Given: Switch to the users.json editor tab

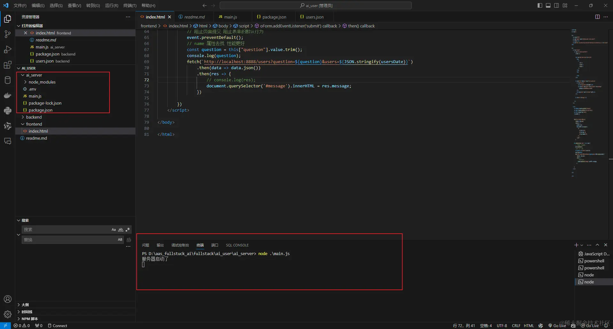Looking at the screenshot, I should pyautogui.click(x=314, y=17).
